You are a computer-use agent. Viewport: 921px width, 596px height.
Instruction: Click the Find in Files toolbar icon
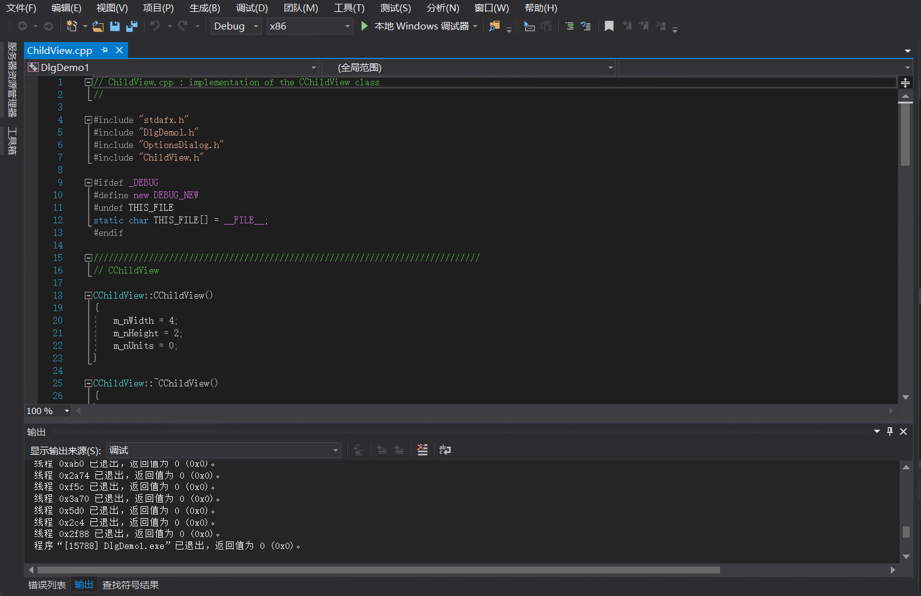pos(495,26)
